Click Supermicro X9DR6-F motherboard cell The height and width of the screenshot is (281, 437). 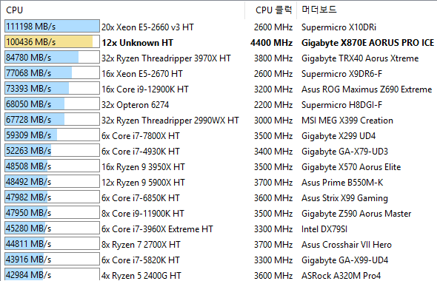coord(341,74)
